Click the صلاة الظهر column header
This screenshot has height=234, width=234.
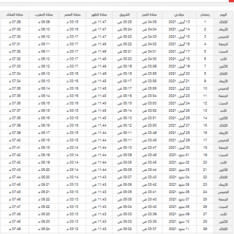99,15
